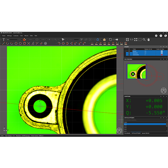
Task: Select the horizontal line measure tool
Action: point(92,43)
